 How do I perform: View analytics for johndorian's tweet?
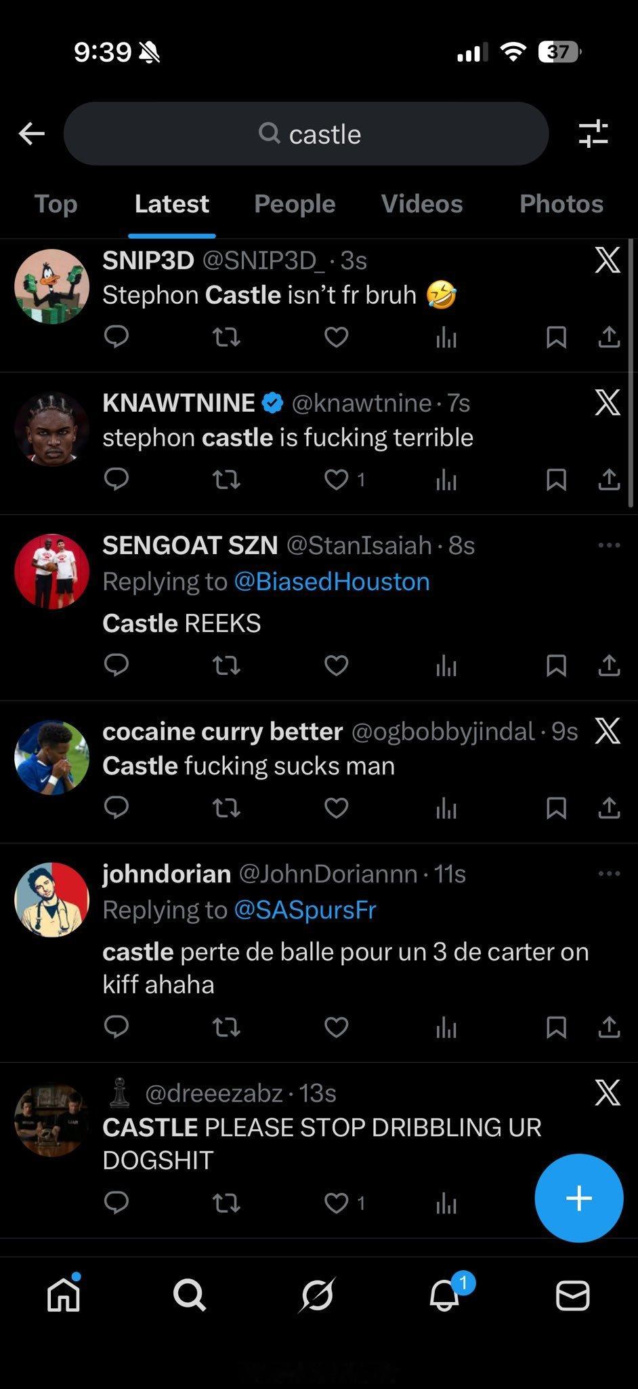point(446,1028)
